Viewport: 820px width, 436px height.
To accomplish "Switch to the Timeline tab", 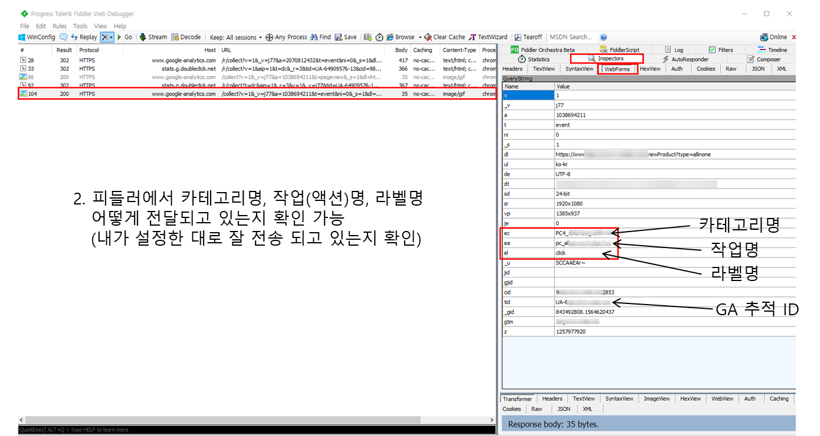I will tap(772, 50).
